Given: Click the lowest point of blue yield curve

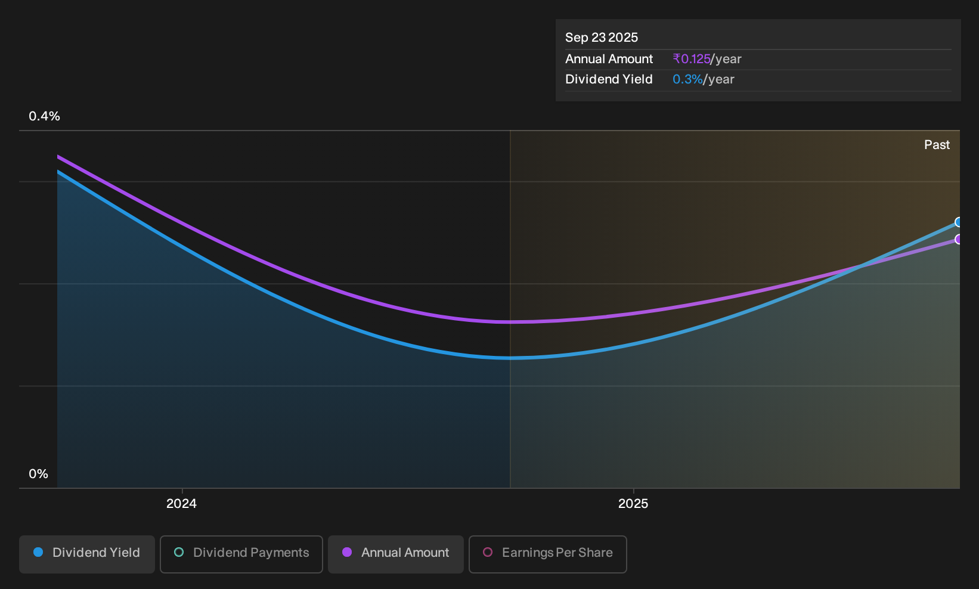Looking at the screenshot, I should coord(510,358).
